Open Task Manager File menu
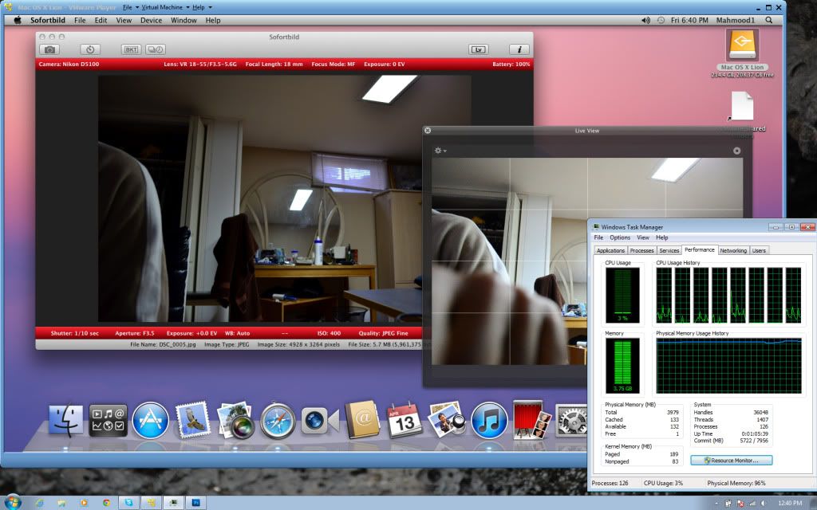The height and width of the screenshot is (510, 817). tap(598, 237)
